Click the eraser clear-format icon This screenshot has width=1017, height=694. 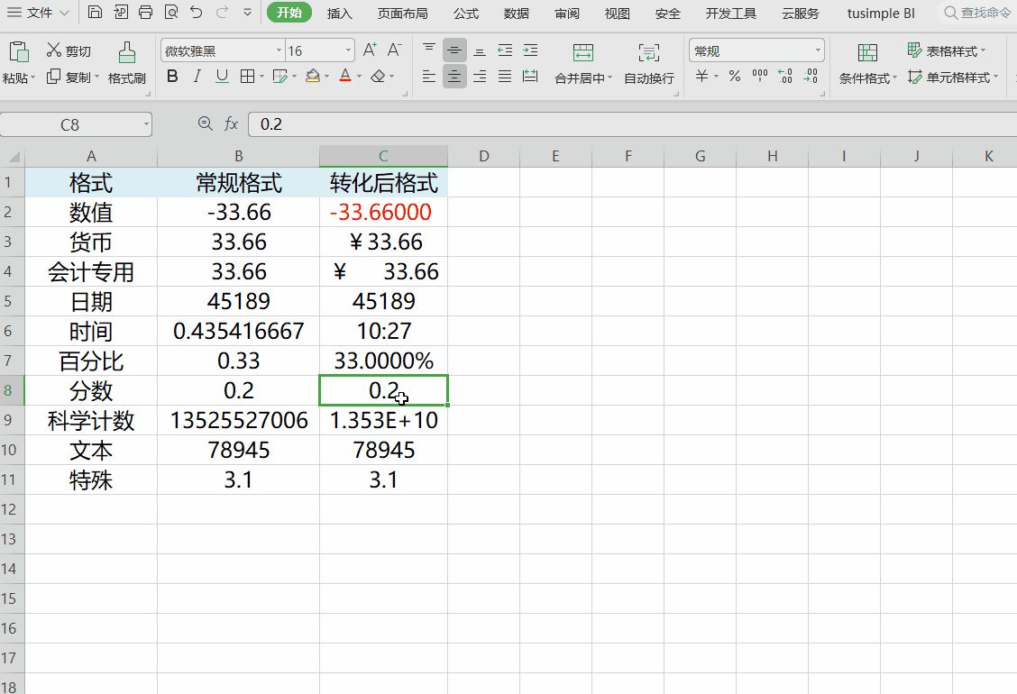click(x=379, y=77)
